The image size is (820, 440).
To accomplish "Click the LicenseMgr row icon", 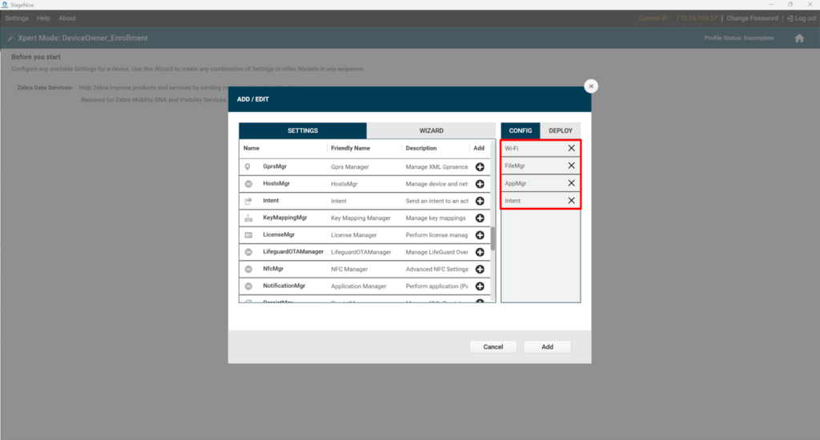I will [248, 235].
